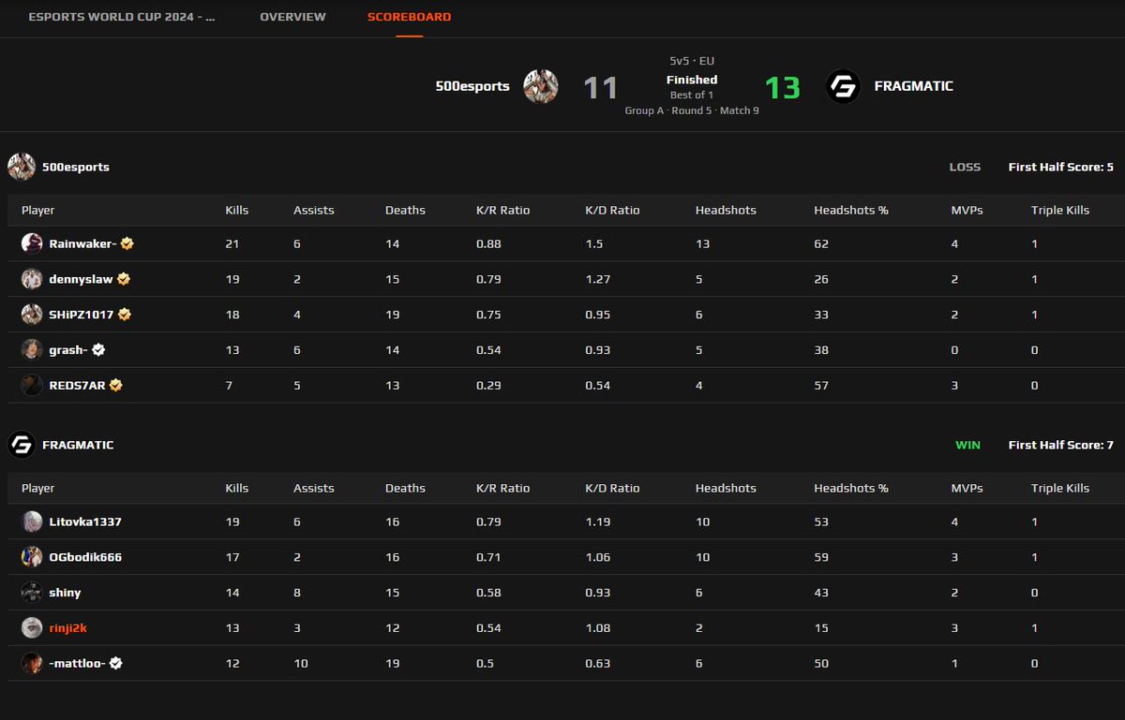Click the green WIN label

[x=967, y=445]
